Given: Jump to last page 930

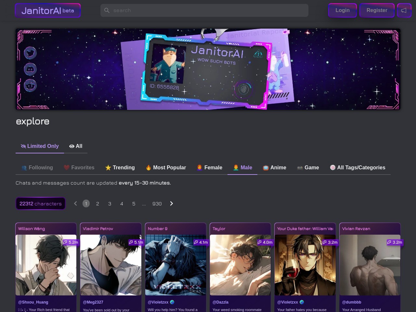Looking at the screenshot, I should point(157,203).
